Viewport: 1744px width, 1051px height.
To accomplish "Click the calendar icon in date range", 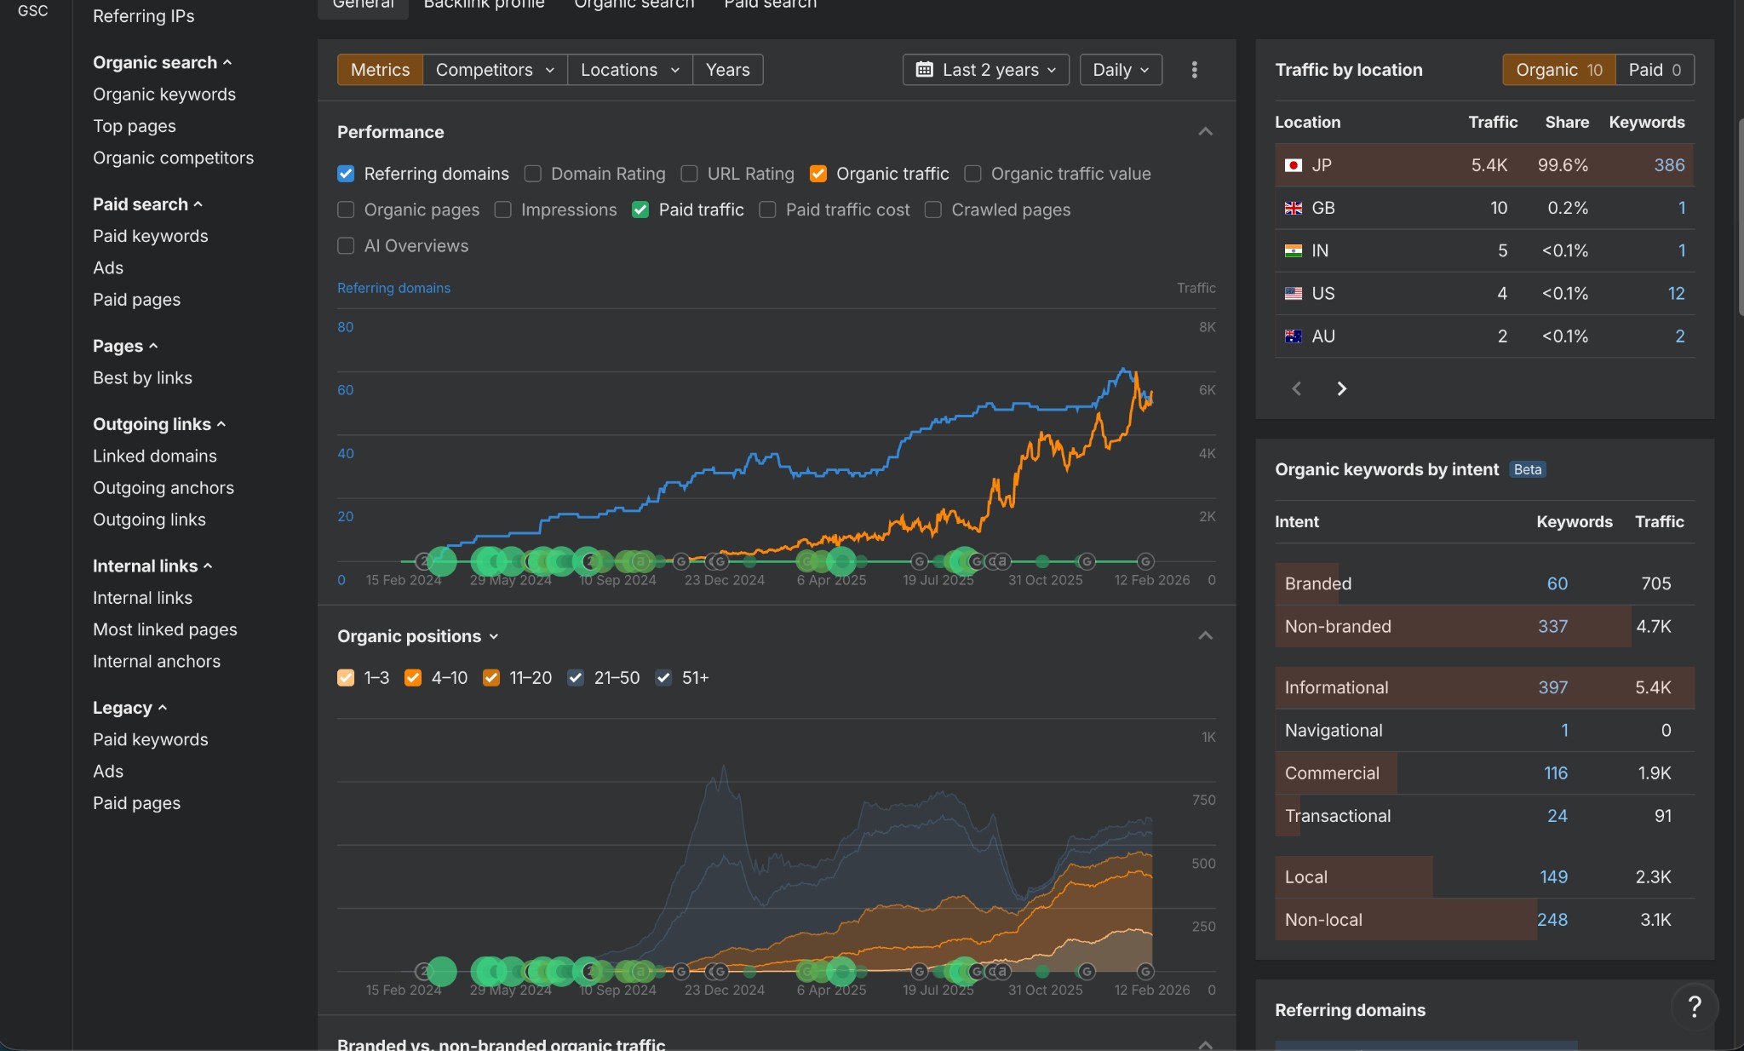I will [x=924, y=70].
